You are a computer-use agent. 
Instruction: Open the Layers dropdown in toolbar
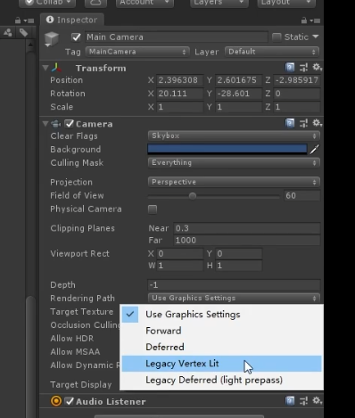point(219,3)
